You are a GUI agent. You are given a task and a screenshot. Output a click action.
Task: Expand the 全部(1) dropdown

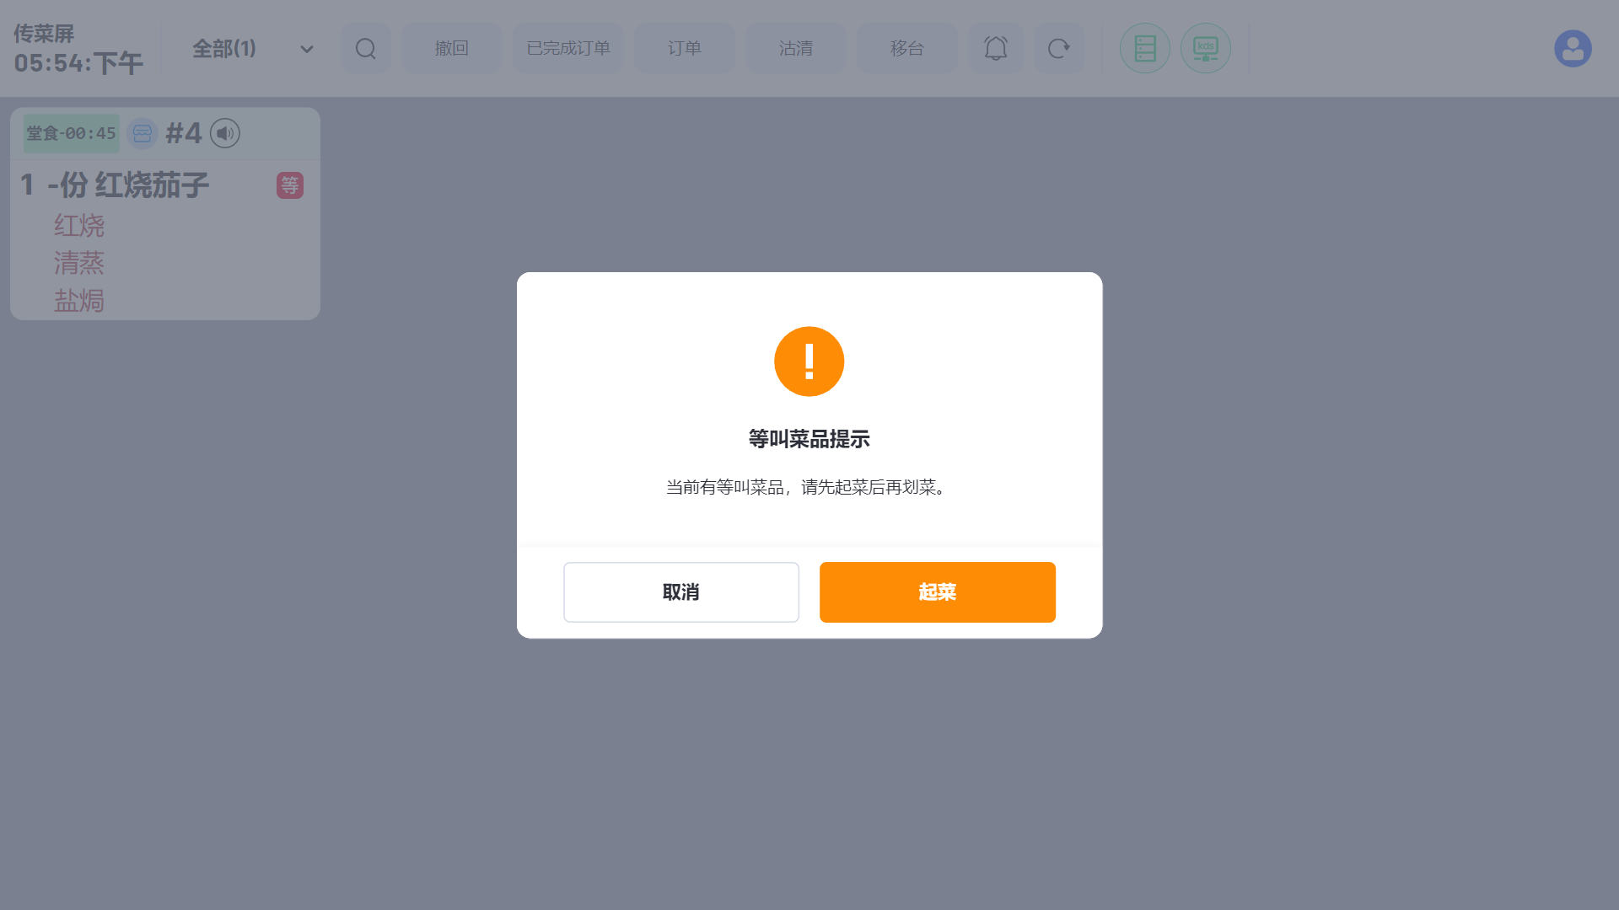253,49
